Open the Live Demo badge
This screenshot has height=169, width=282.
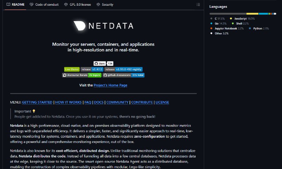(x=72, y=69)
